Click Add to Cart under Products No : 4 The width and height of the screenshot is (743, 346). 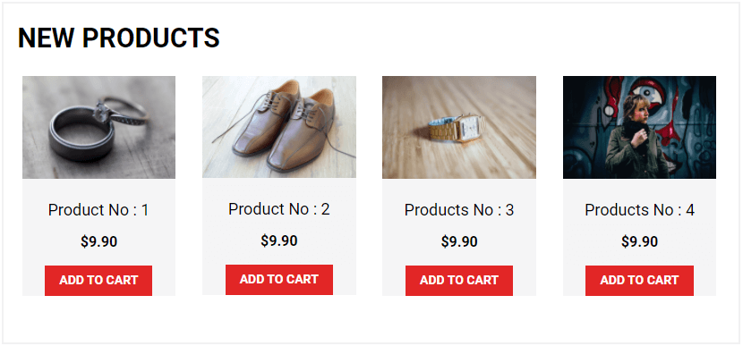pyautogui.click(x=639, y=280)
